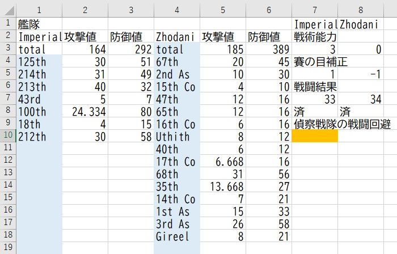397x254 pixels.
Task: Select the 47th fleet cell
Action: [x=177, y=99]
